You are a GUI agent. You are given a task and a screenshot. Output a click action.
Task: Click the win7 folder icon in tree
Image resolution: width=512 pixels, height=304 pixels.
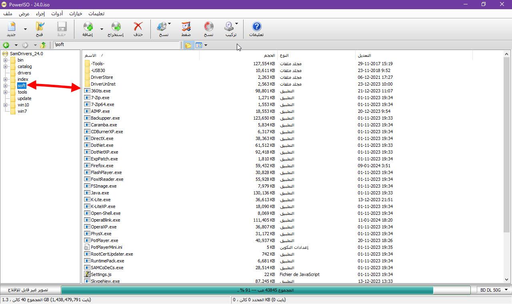point(13,111)
